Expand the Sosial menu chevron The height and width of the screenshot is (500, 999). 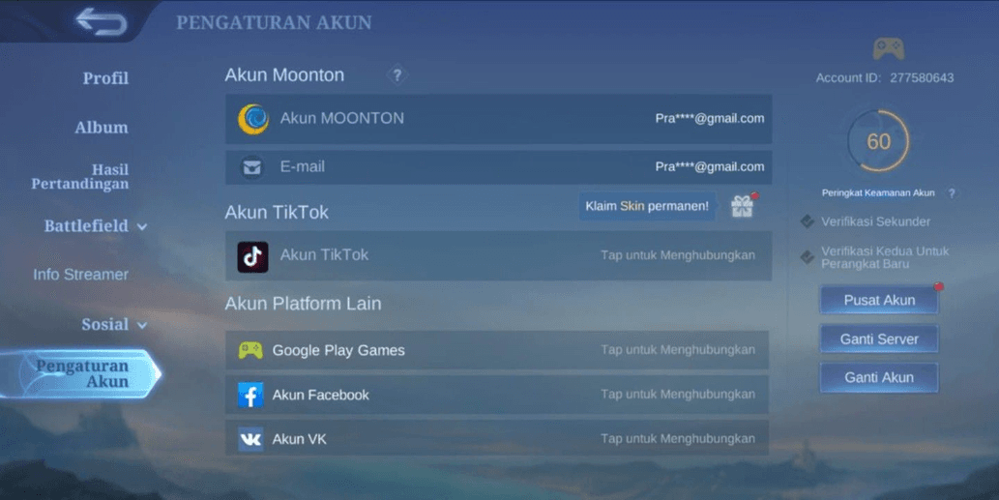click(142, 326)
